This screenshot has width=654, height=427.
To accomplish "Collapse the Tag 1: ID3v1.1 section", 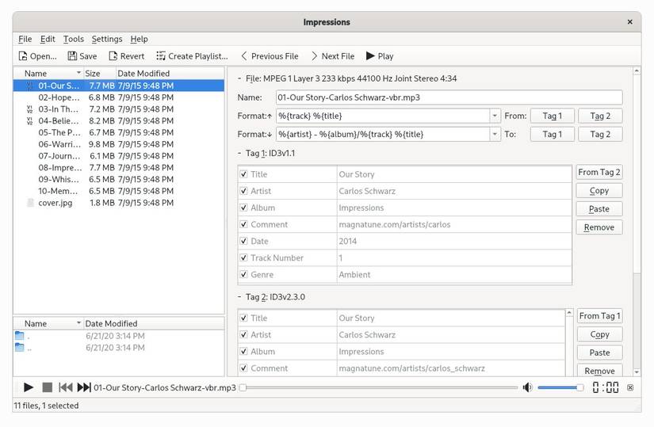I will [x=239, y=153].
